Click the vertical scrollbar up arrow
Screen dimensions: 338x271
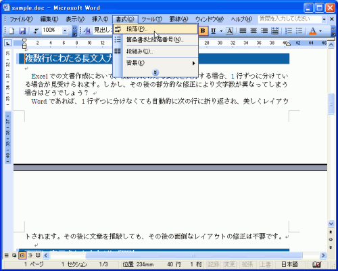coord(331,45)
